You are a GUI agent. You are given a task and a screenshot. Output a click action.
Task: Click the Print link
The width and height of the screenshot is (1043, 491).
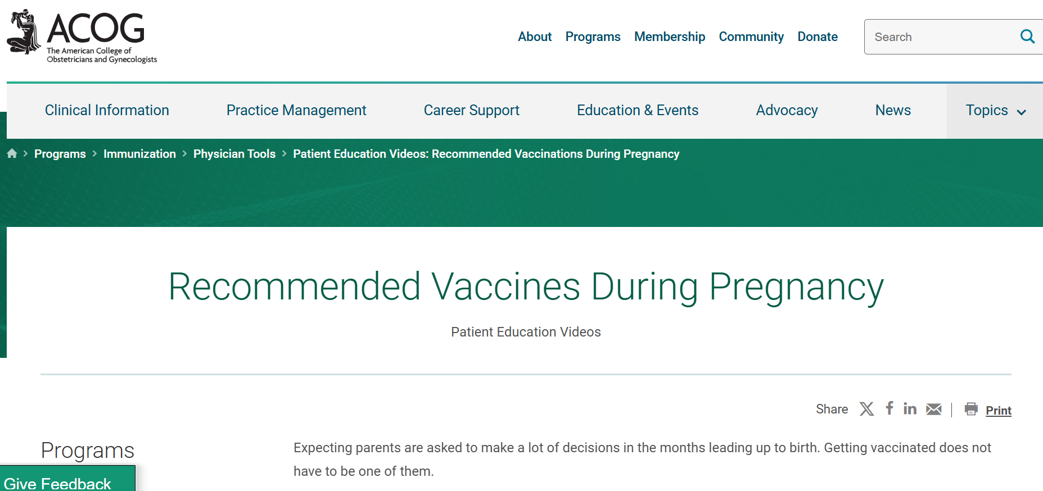pyautogui.click(x=999, y=411)
